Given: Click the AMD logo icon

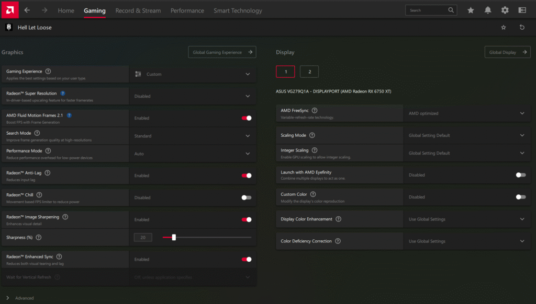Looking at the screenshot, I should click(10, 10).
